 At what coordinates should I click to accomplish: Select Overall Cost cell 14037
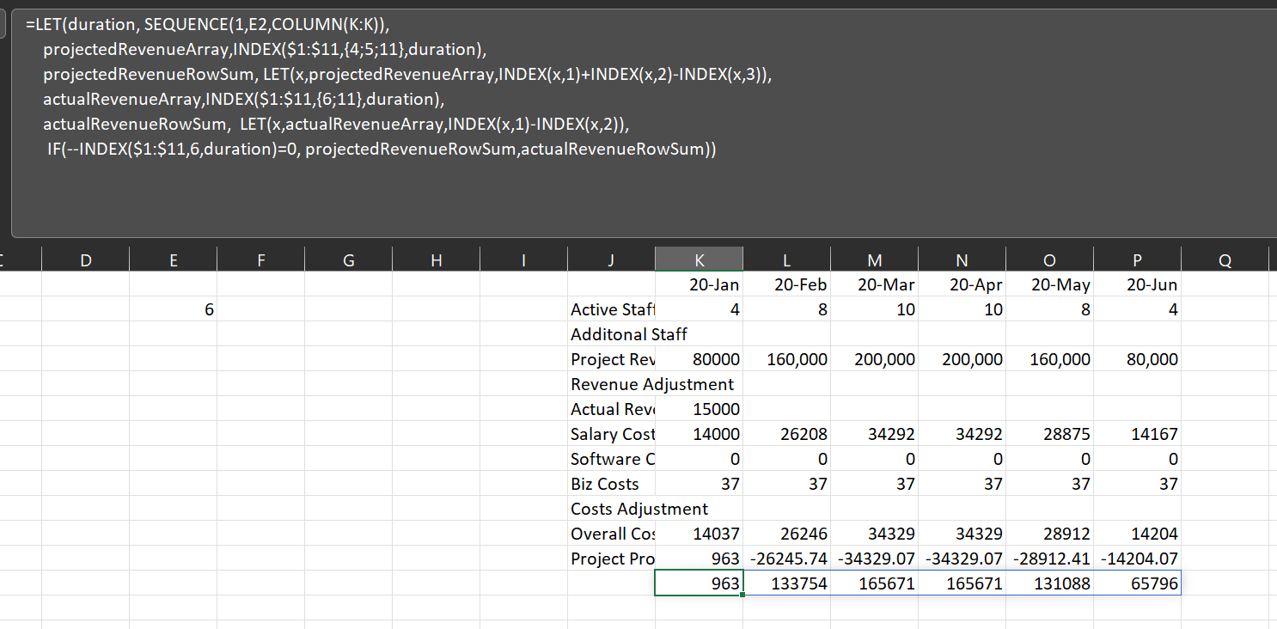[x=699, y=534]
